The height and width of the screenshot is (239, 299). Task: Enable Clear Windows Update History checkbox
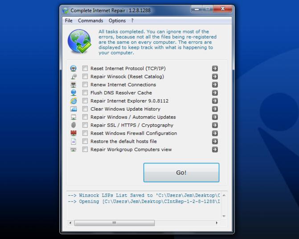(x=85, y=109)
